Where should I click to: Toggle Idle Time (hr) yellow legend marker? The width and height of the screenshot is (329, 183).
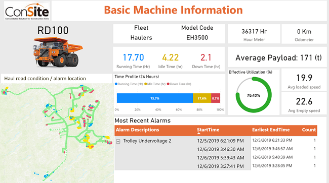pyautogui.click(x=146, y=84)
